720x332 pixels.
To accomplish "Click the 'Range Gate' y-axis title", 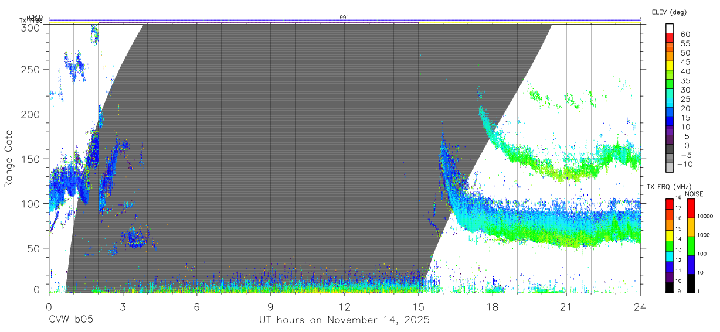I will 9,159.
